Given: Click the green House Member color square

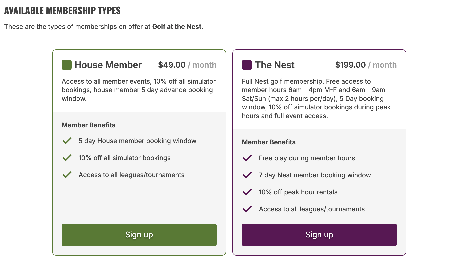Looking at the screenshot, I should point(67,65).
